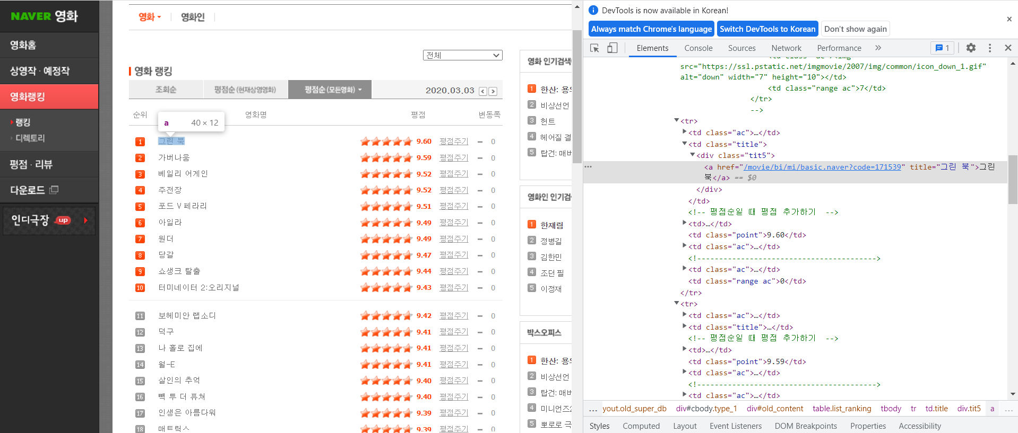The image size is (1018, 433).
Task: Open the 그린 북 movie link
Action: tap(171, 141)
